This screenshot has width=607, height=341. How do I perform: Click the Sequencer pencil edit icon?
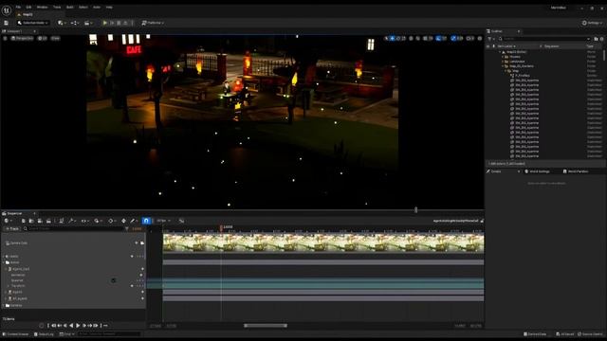pyautogui.click(x=134, y=221)
